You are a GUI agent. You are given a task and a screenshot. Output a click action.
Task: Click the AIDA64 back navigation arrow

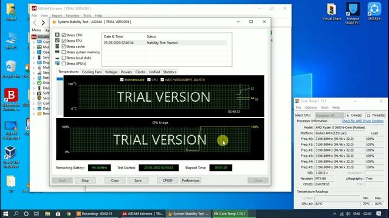[35, 23]
